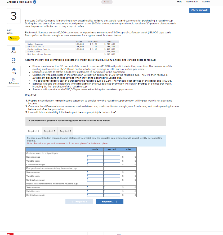Select Per Unit field for non-participant Sales revenue
This screenshot has height=235, width=223.
click(112, 157)
